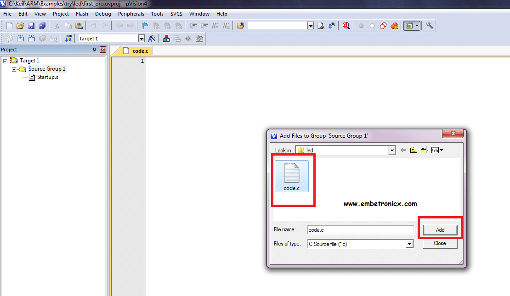Select Target 1 in project tree
Screen dimensions: 510x296
[29, 61]
